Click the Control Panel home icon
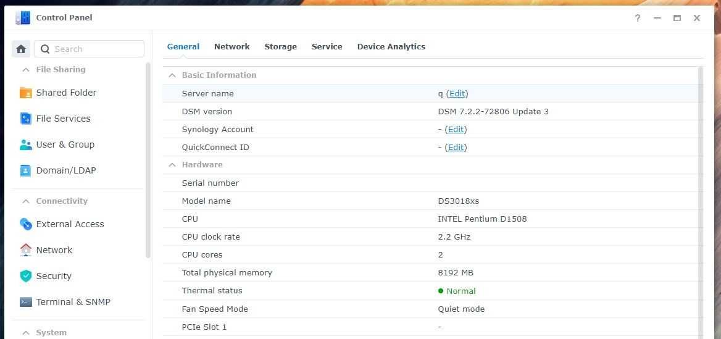Screen dimensions: 721x339 21,49
